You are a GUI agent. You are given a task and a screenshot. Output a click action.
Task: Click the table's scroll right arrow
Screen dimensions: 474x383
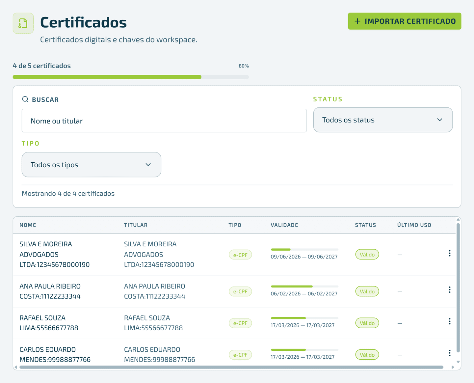(453, 367)
